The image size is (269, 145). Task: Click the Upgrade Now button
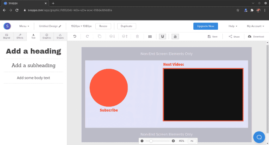click(206, 26)
